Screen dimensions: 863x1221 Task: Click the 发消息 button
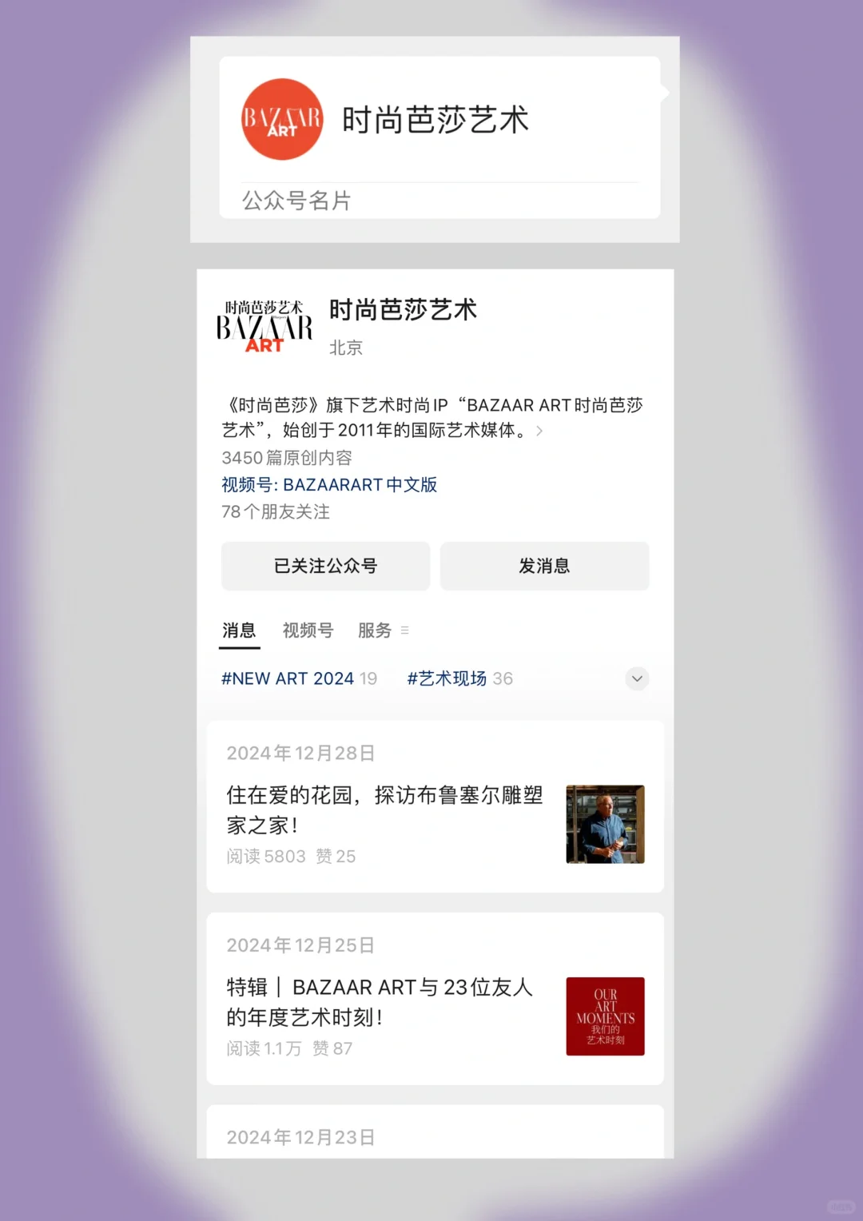pos(544,566)
